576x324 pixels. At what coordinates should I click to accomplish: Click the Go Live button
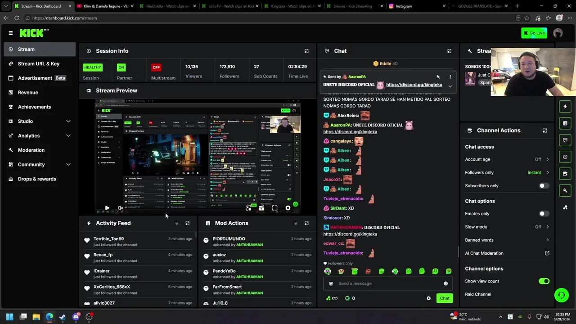(534, 33)
